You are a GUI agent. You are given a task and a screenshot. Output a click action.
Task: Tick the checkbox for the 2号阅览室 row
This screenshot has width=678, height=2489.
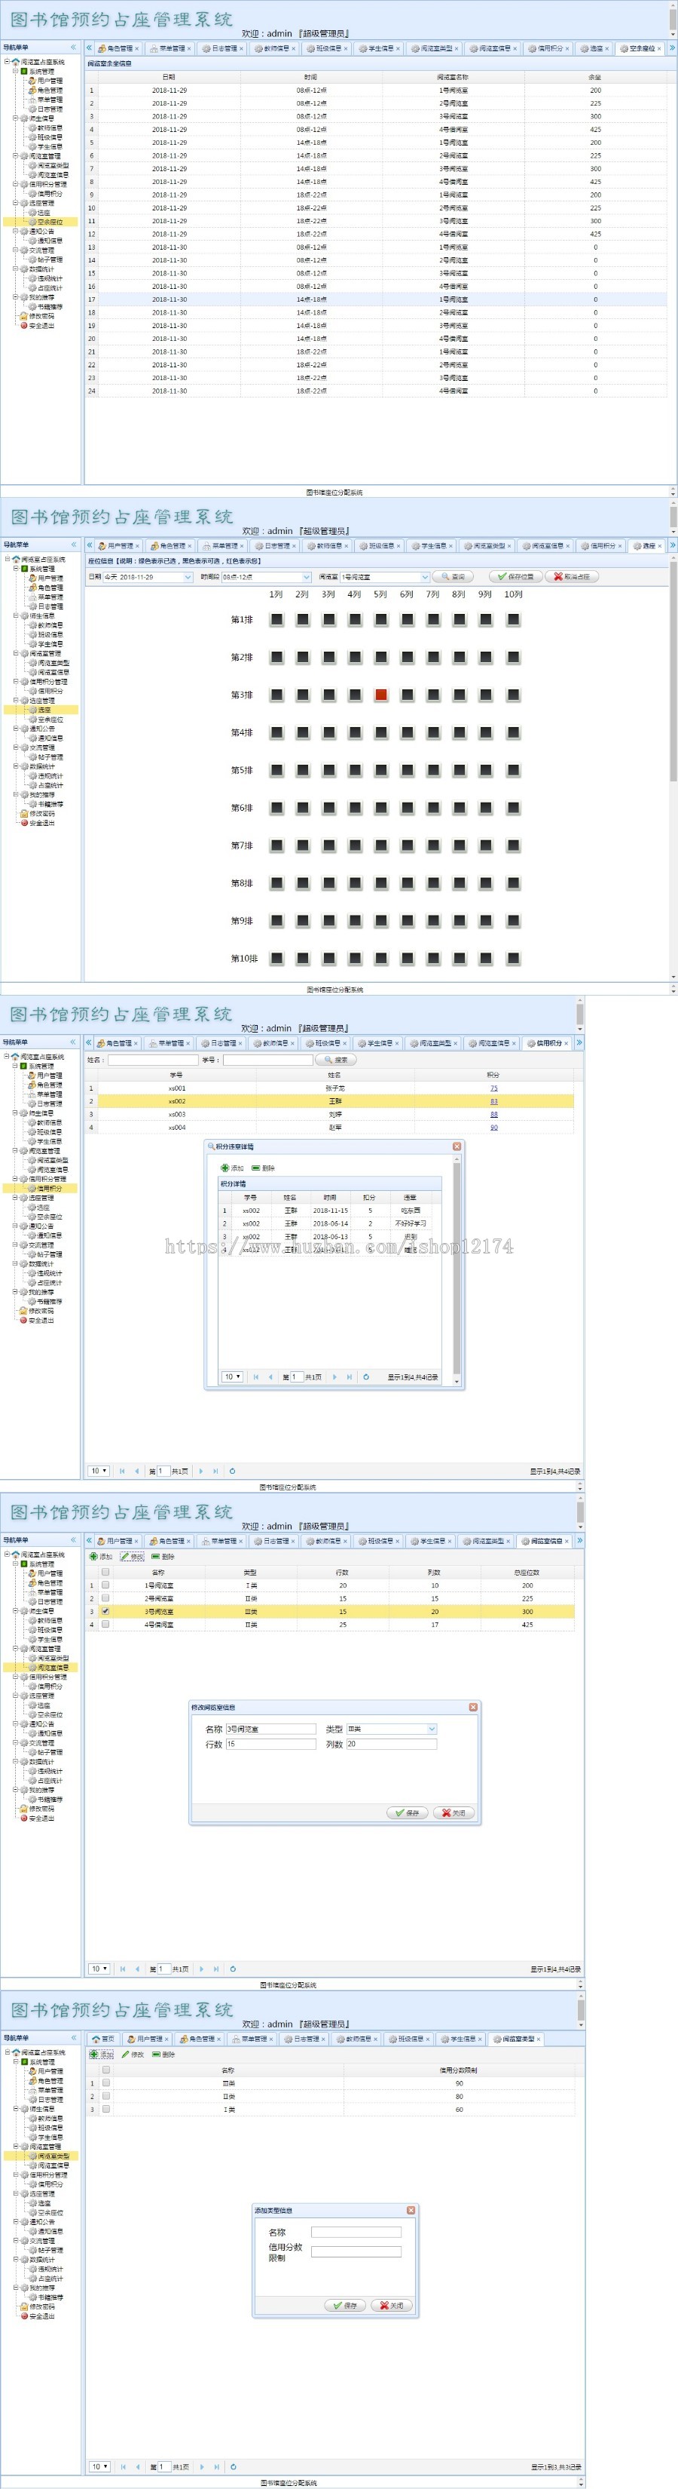105,1599
